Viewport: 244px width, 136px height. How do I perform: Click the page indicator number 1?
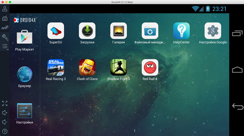pos(135,131)
